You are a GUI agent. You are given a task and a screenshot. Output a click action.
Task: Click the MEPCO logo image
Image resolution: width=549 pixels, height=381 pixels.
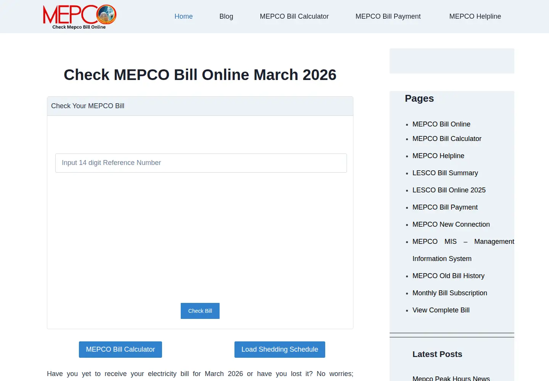point(80,17)
